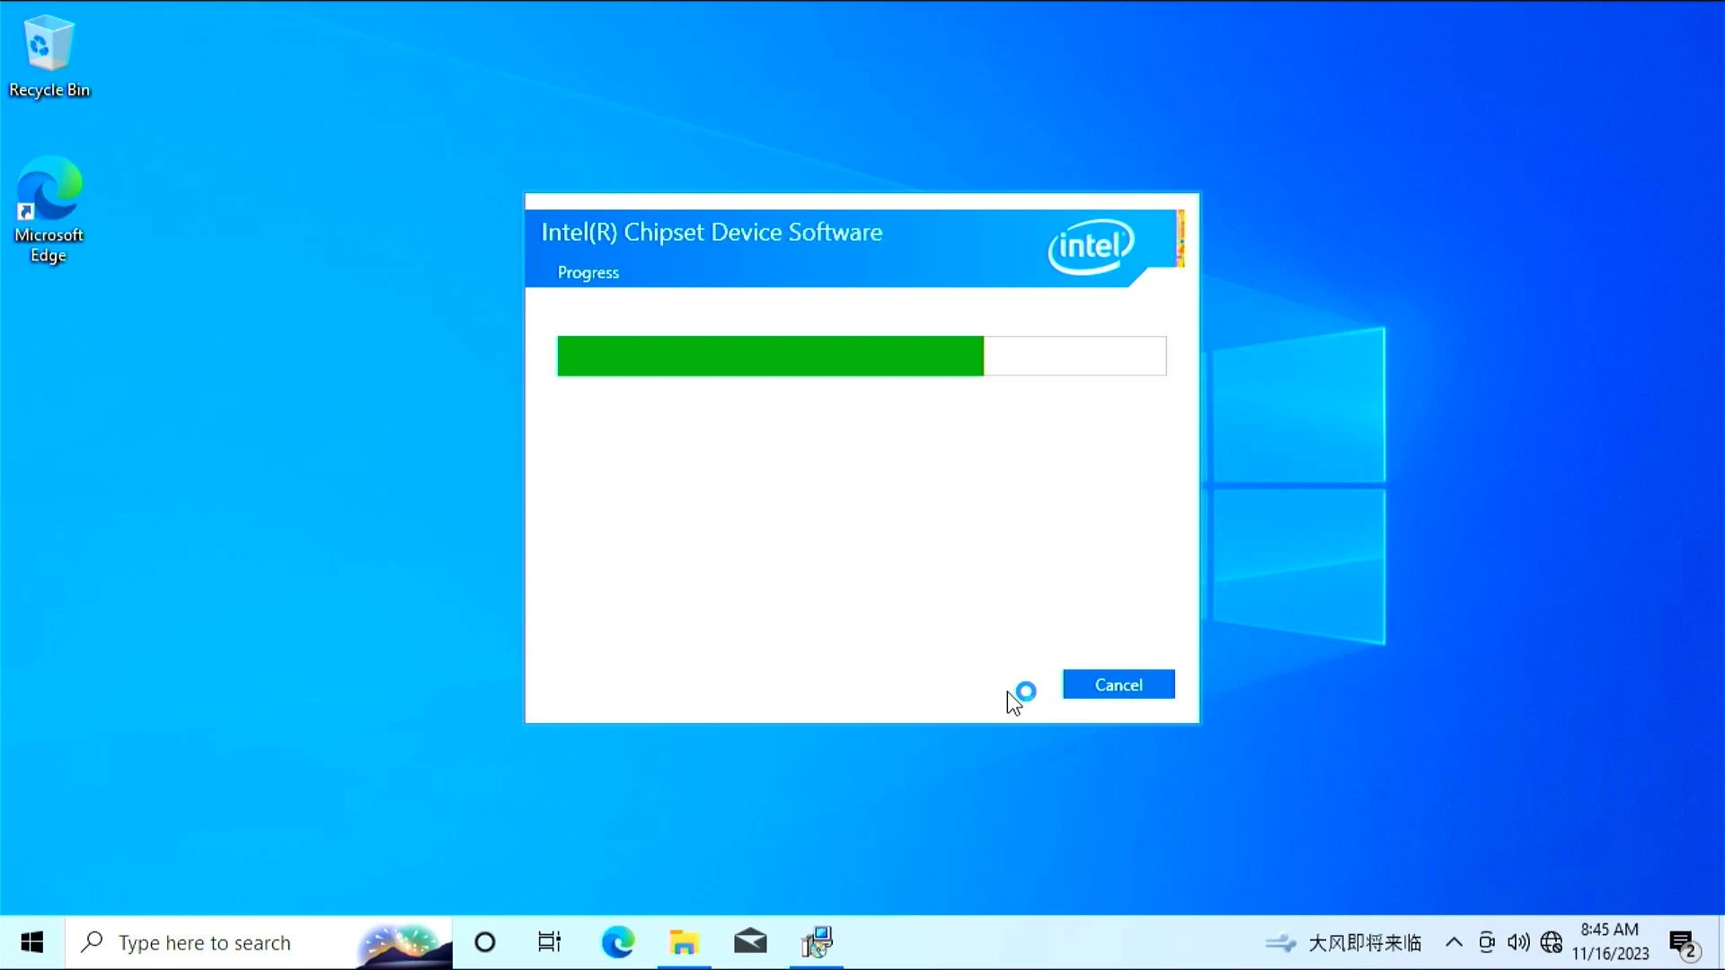Open the Action Center notifications icon

pyautogui.click(x=1683, y=944)
